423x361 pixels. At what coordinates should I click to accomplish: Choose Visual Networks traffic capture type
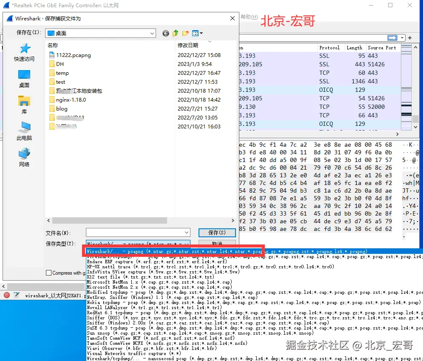[134, 353]
